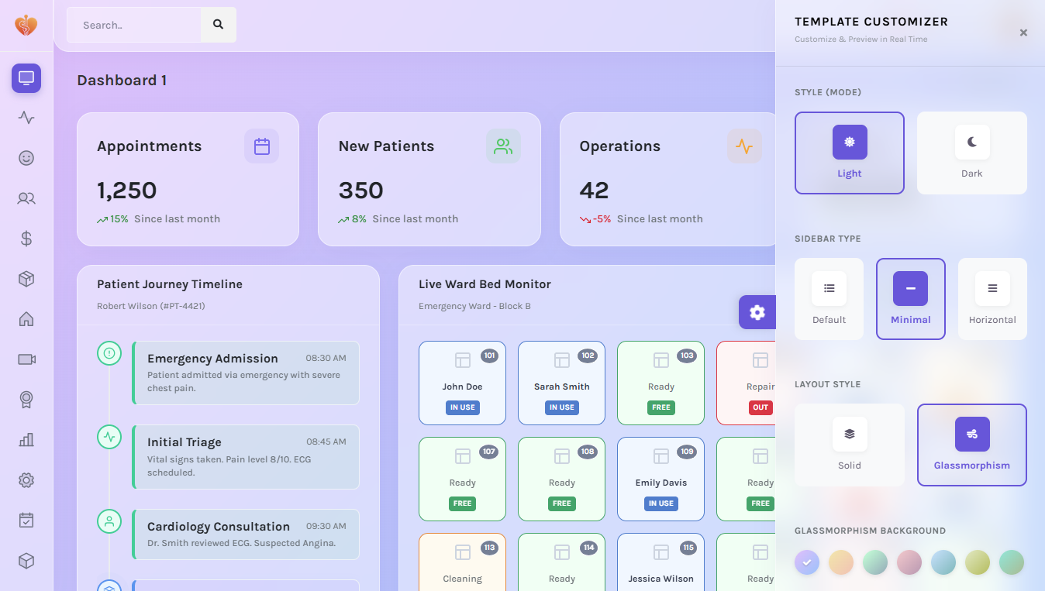Screen dimensions: 1045x591
Task: Open the calendar check sidebar icon
Action: click(x=26, y=521)
